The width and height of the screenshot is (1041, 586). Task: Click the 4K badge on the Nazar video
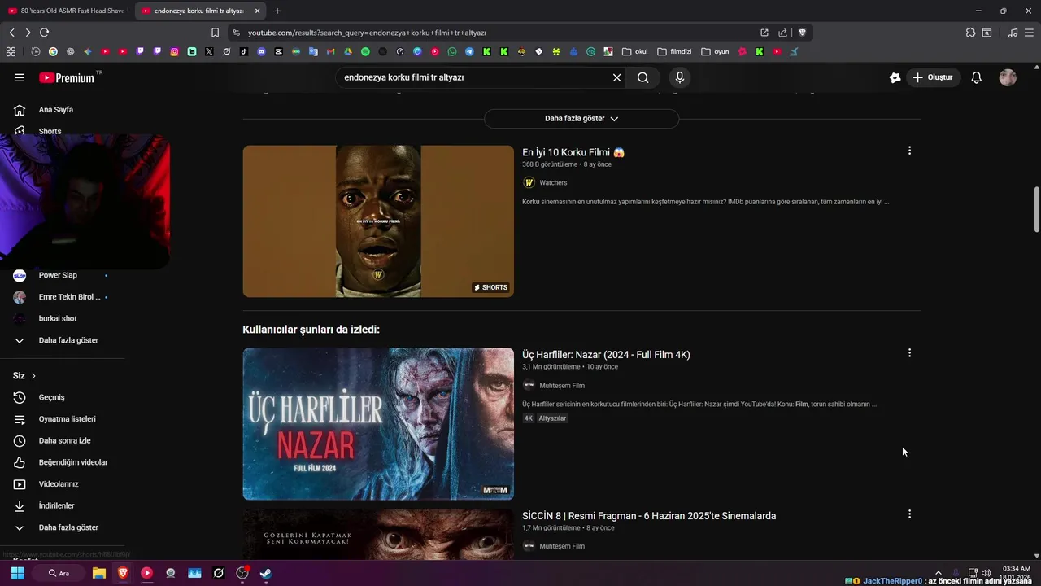[528, 418]
